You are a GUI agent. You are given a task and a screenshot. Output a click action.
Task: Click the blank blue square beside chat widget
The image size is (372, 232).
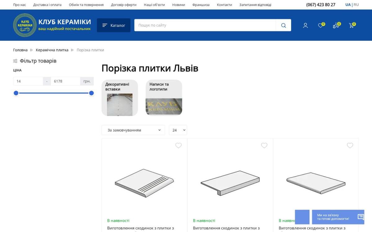[x=302, y=217]
